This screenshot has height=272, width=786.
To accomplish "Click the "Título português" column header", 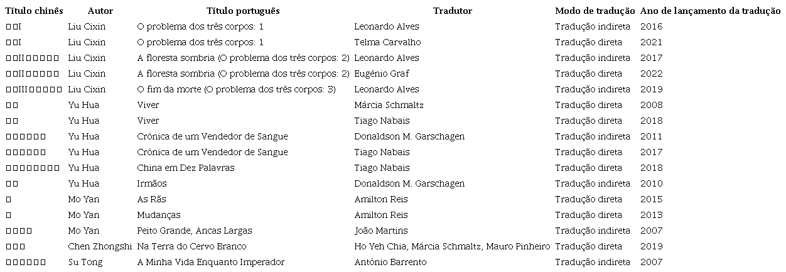I will tap(243, 11).
